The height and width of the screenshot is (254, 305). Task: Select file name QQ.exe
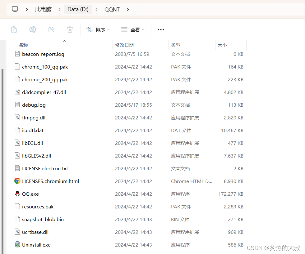[30, 194]
